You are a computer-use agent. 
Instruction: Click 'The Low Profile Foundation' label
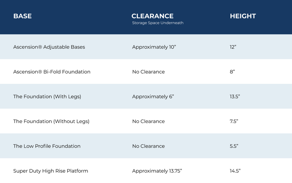(x=47, y=146)
